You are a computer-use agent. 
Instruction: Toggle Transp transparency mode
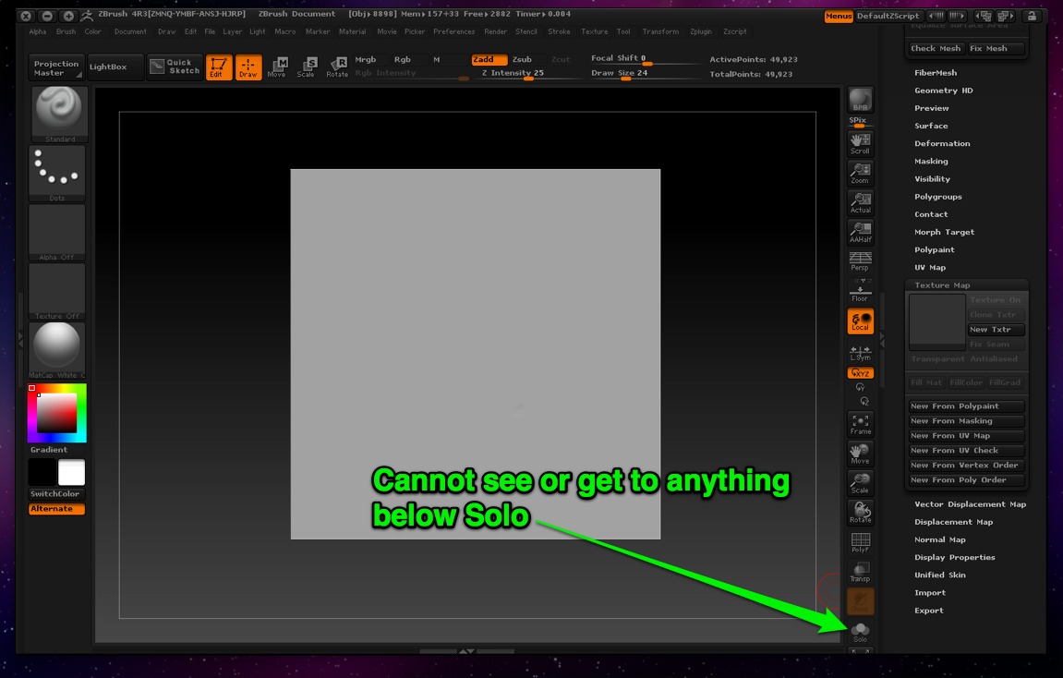pos(861,572)
